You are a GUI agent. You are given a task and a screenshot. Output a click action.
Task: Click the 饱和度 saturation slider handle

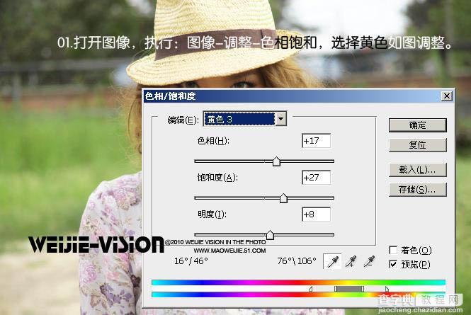coord(283,198)
